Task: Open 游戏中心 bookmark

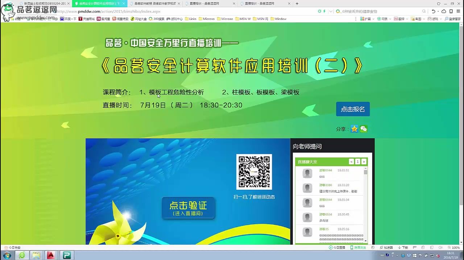Action: pyautogui.click(x=174, y=19)
